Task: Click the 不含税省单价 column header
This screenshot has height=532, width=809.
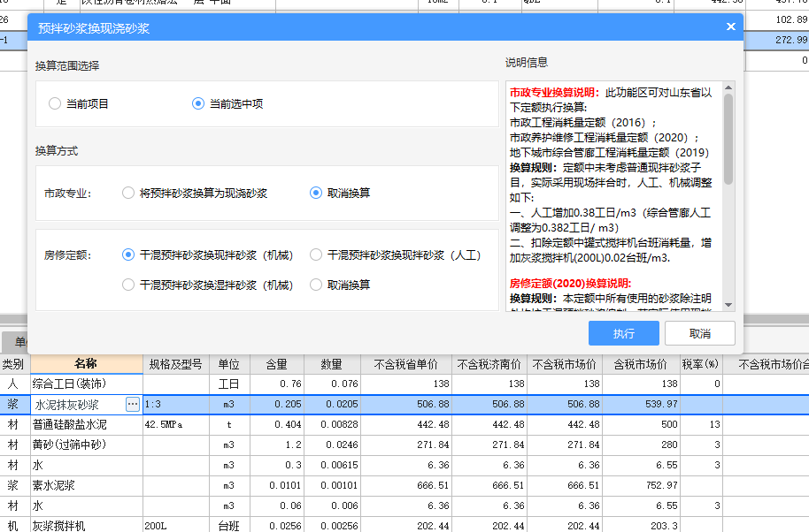Action: (406, 364)
